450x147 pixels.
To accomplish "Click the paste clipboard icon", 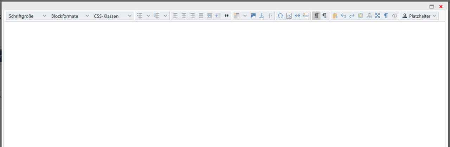I will tap(335, 16).
